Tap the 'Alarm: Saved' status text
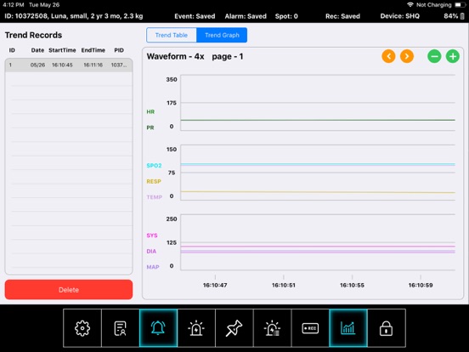469x352 pixels. [246, 16]
